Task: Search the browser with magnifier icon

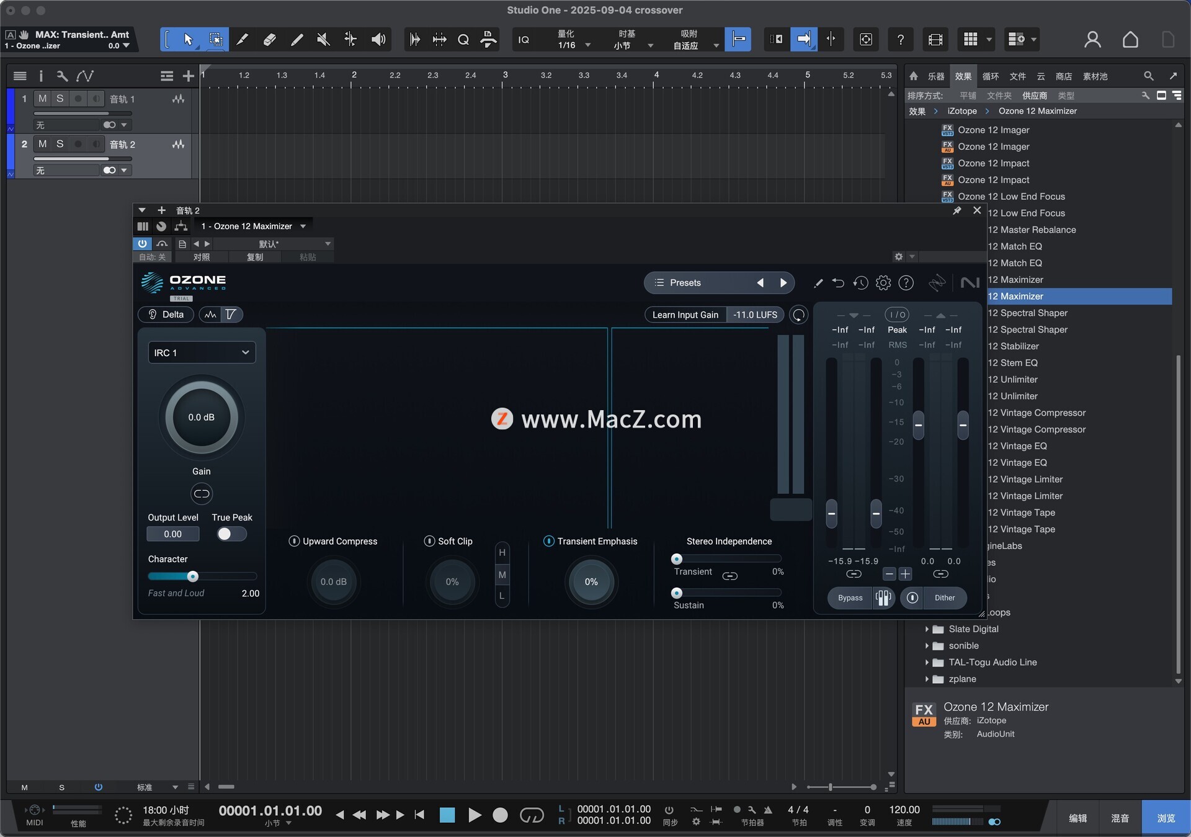Action: point(1149,76)
